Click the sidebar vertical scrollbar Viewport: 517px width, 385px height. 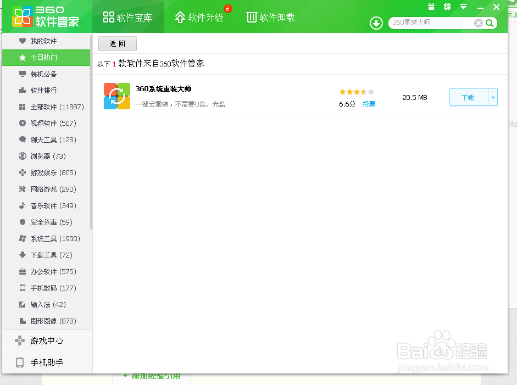[91, 132]
